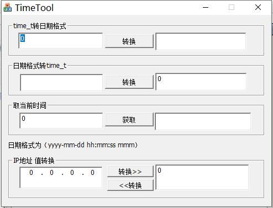273x208 pixels.
Task: Click the date output field in time_t转日期格式 group
Action: coord(201,41)
